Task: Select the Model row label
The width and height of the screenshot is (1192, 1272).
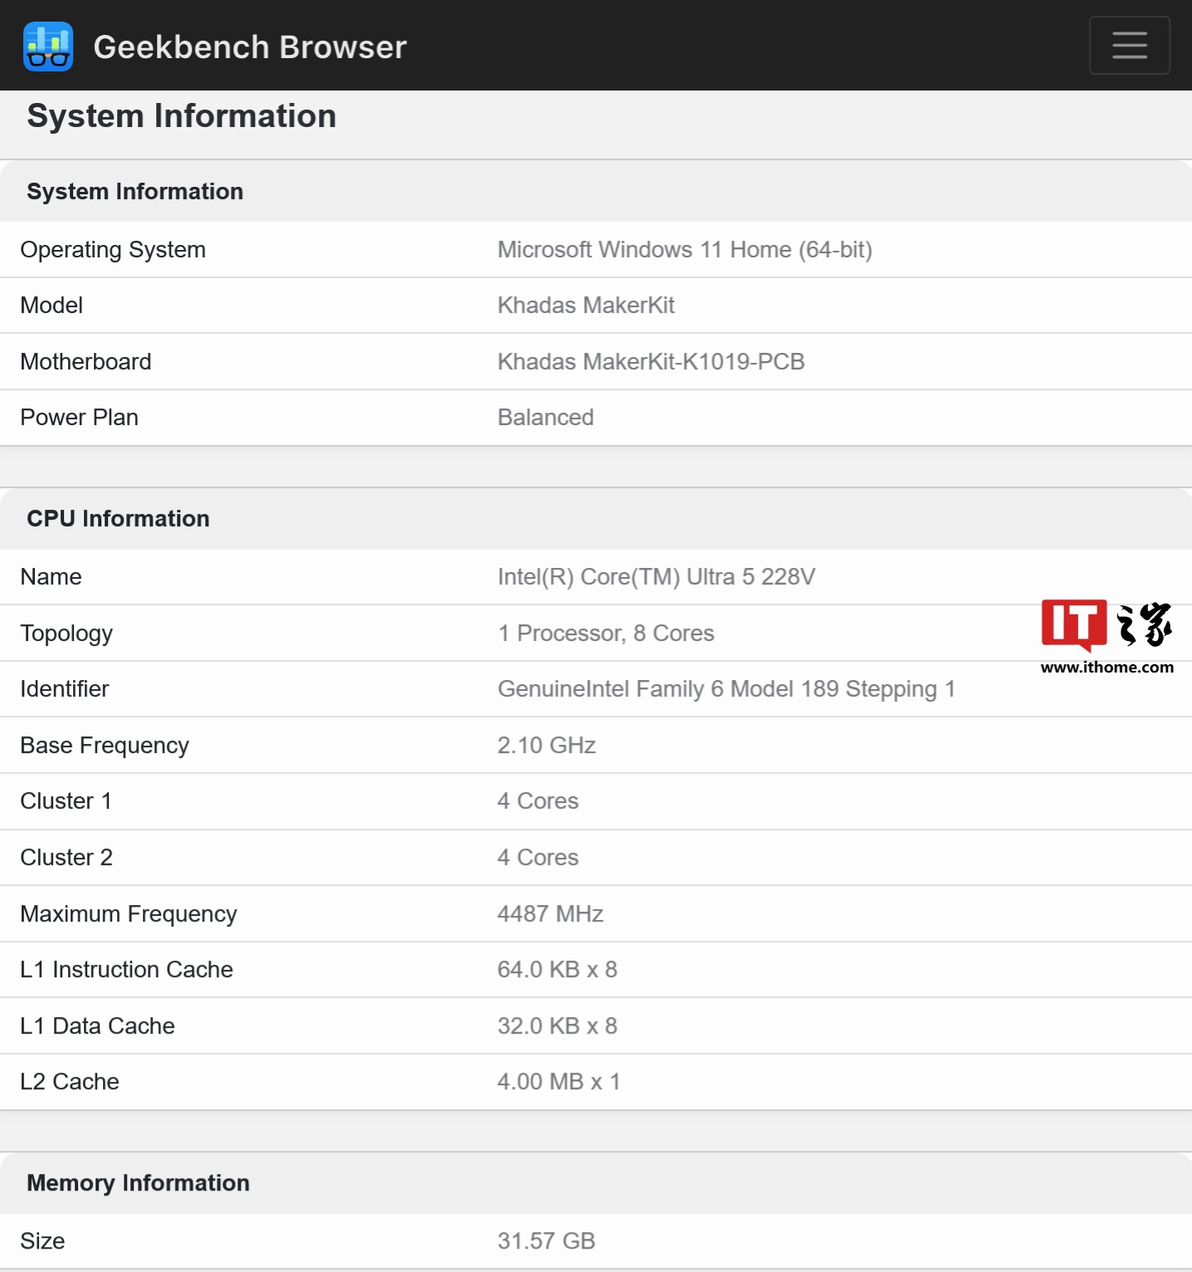Action: click(52, 306)
